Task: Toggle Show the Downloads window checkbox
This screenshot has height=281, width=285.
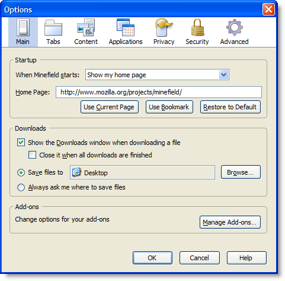Action: point(21,143)
